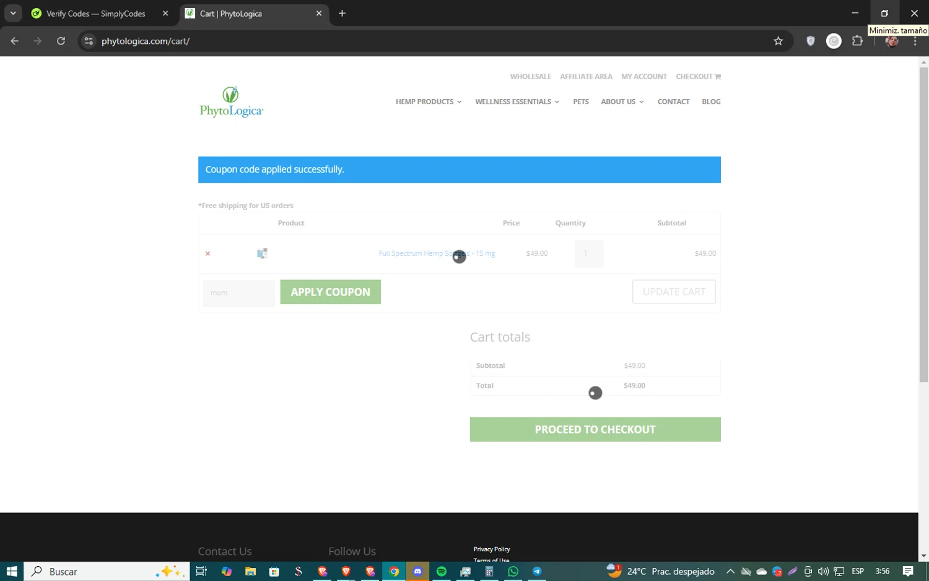Click the Update Cart button
This screenshot has height=581, width=929.
[x=674, y=292]
